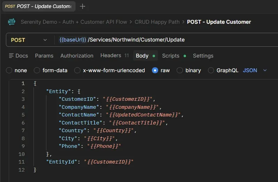This screenshot has height=182, width=278.
Task: Select the none body radio button
Action: tap(9, 70)
